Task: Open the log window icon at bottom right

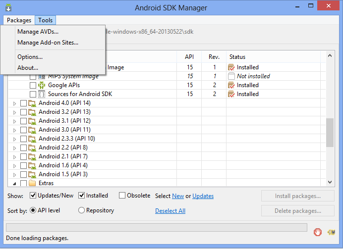Action: click(x=331, y=232)
